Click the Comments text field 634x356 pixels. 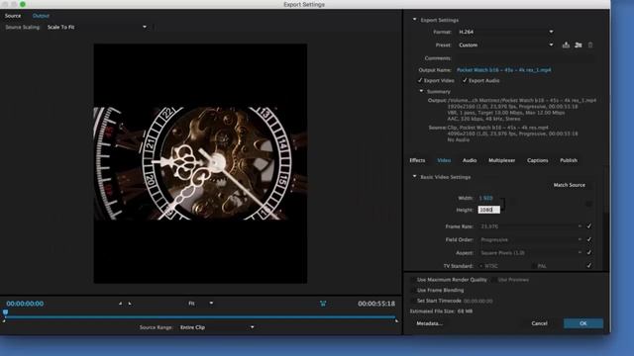pos(526,58)
